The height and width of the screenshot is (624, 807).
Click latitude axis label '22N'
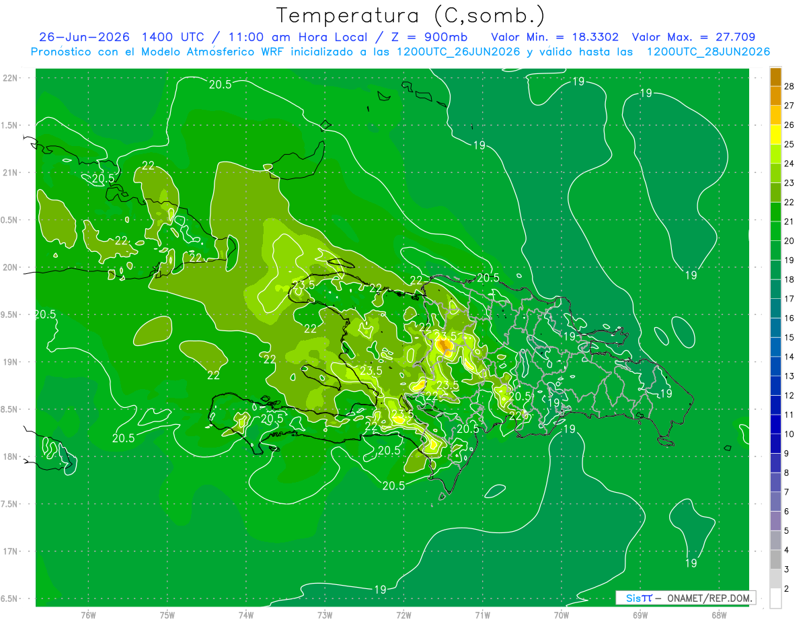[x=11, y=78]
